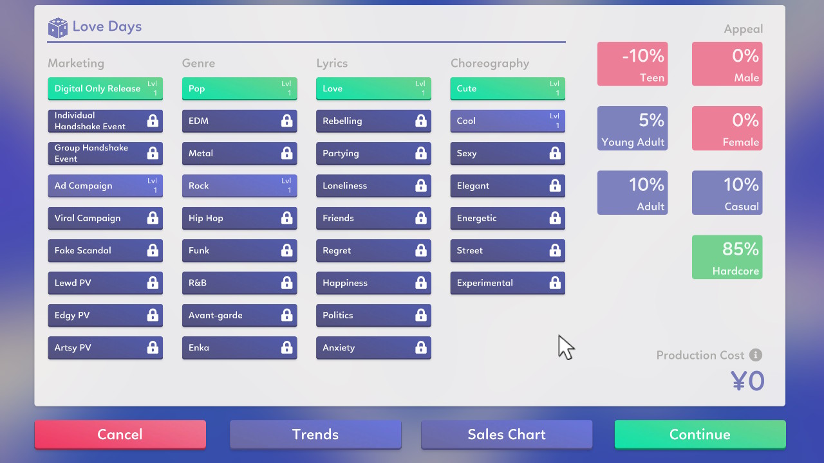Click the Cancel button

120,434
